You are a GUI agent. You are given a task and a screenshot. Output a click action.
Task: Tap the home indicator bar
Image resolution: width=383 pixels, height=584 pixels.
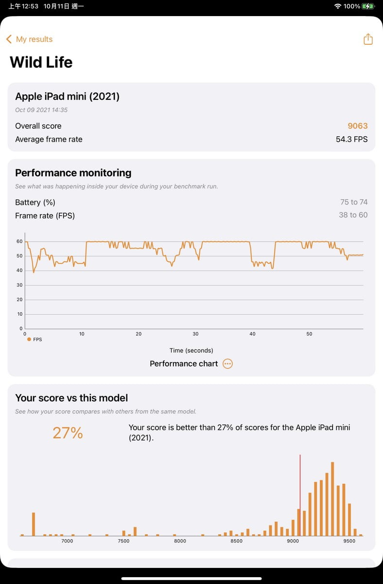point(191,579)
